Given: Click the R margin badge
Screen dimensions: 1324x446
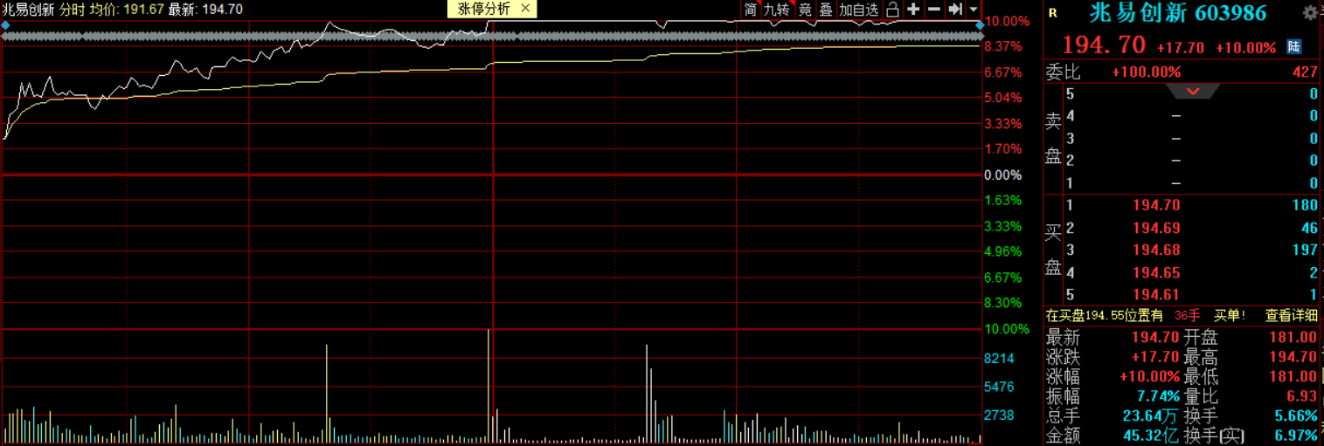Looking at the screenshot, I should pyautogui.click(x=1052, y=13).
